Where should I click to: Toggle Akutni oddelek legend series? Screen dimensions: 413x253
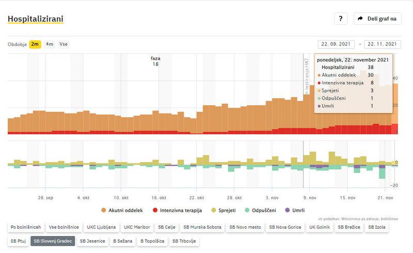click(x=122, y=210)
